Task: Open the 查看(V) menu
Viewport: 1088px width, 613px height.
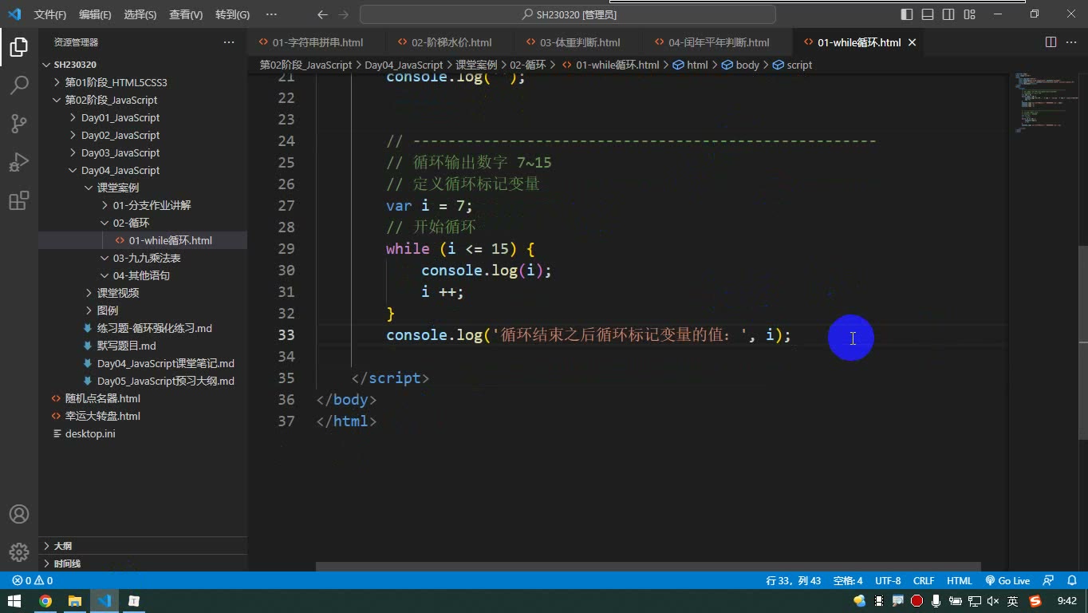Action: pos(186,14)
